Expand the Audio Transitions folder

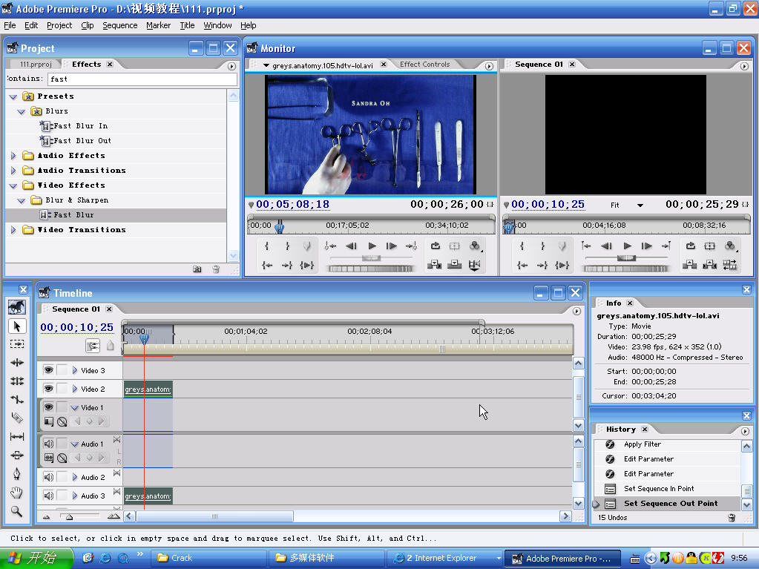point(13,171)
